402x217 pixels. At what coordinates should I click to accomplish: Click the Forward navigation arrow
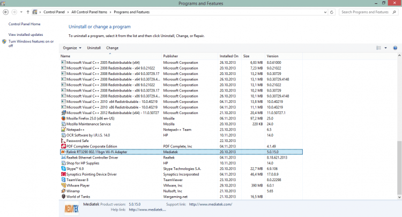coord(14,12)
